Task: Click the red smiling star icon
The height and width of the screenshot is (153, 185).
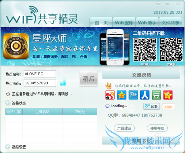Action: click(168, 95)
